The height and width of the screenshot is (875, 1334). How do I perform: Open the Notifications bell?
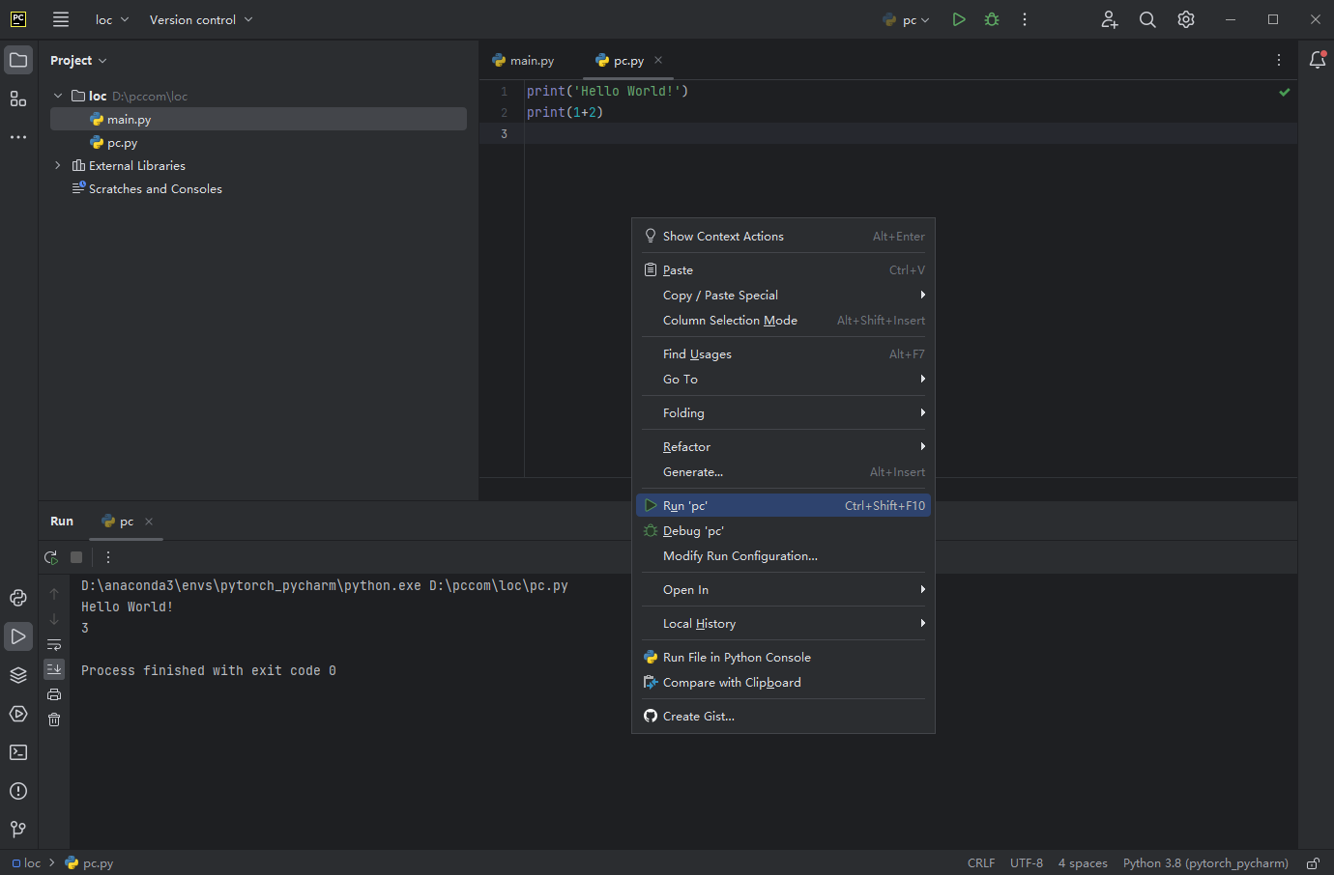[1317, 60]
